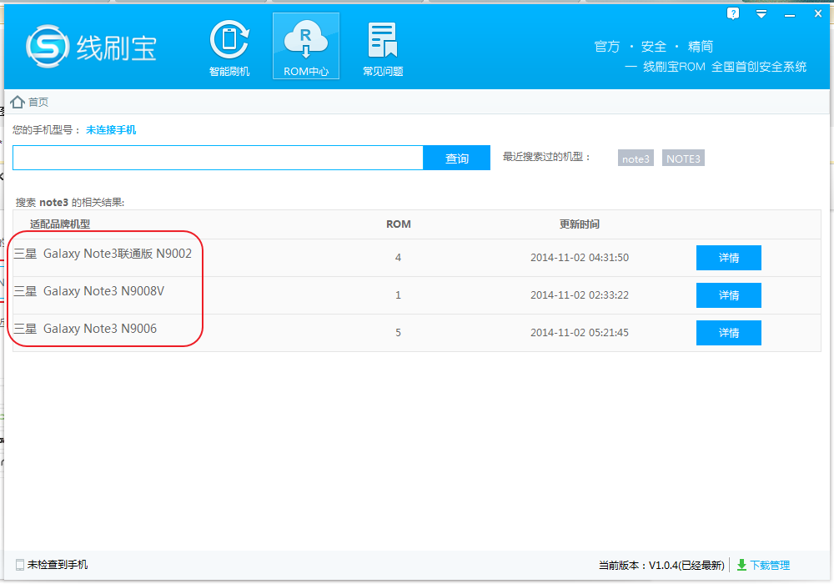Close the 线刷宝 window
The width and height of the screenshot is (834, 584).
point(818,14)
